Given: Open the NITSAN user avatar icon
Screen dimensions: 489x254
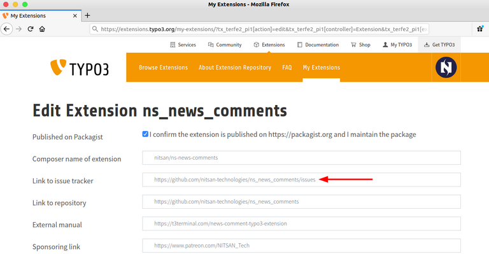Looking at the screenshot, I should (x=446, y=67).
